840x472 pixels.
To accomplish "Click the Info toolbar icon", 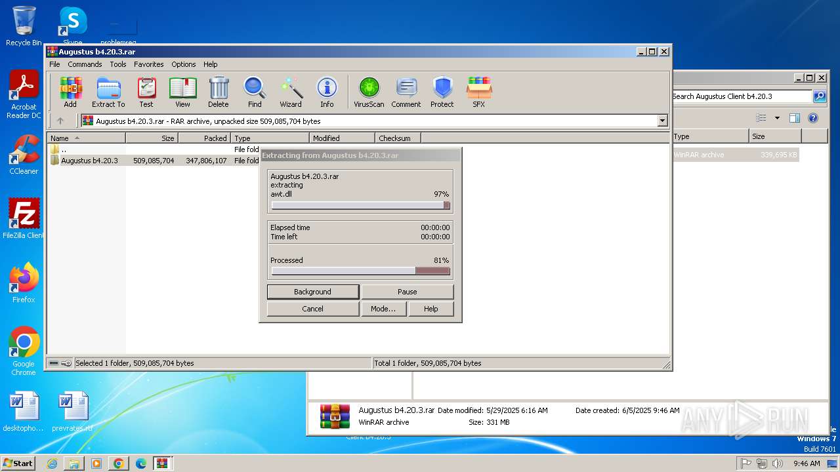I will point(327,91).
